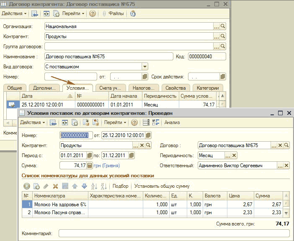Screen dimensions: 294x241
Task: Move row down with blue down arrow
Action: coord(84,186)
